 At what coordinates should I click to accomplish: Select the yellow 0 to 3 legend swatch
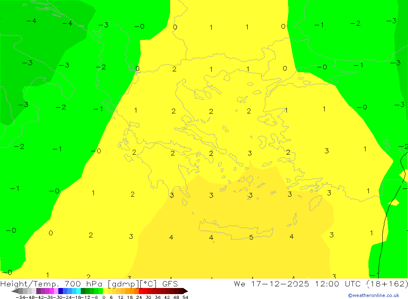click(105, 291)
